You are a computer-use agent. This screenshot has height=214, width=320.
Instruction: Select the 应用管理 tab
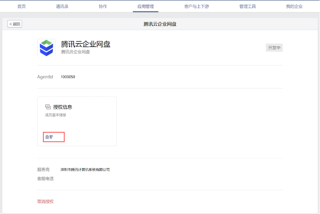pos(145,6)
